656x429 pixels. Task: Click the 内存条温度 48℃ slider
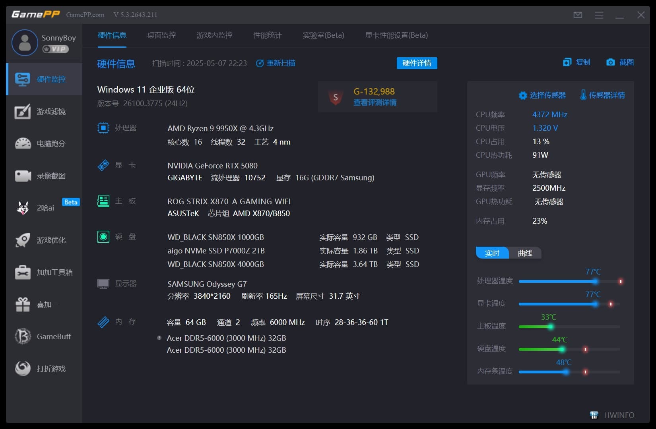570,372
